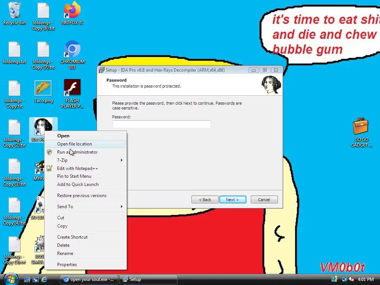Image resolution: width=380 pixels, height=285 pixels.
Task: Select loldongs - Copy (7).txt icon
Action: (43, 55)
